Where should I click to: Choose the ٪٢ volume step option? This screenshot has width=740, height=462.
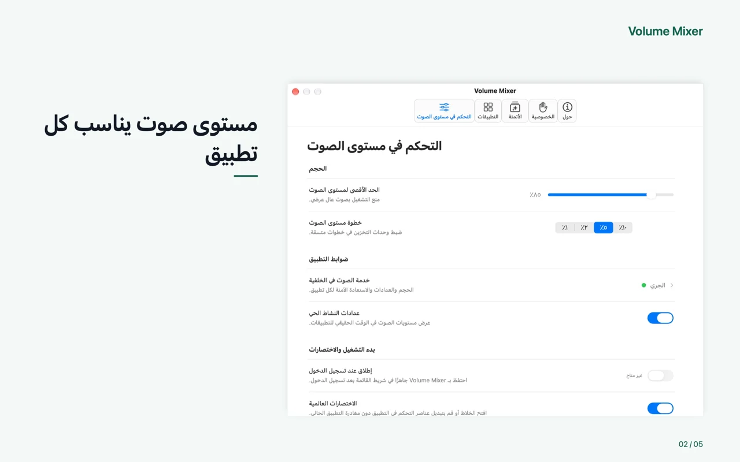tap(584, 228)
